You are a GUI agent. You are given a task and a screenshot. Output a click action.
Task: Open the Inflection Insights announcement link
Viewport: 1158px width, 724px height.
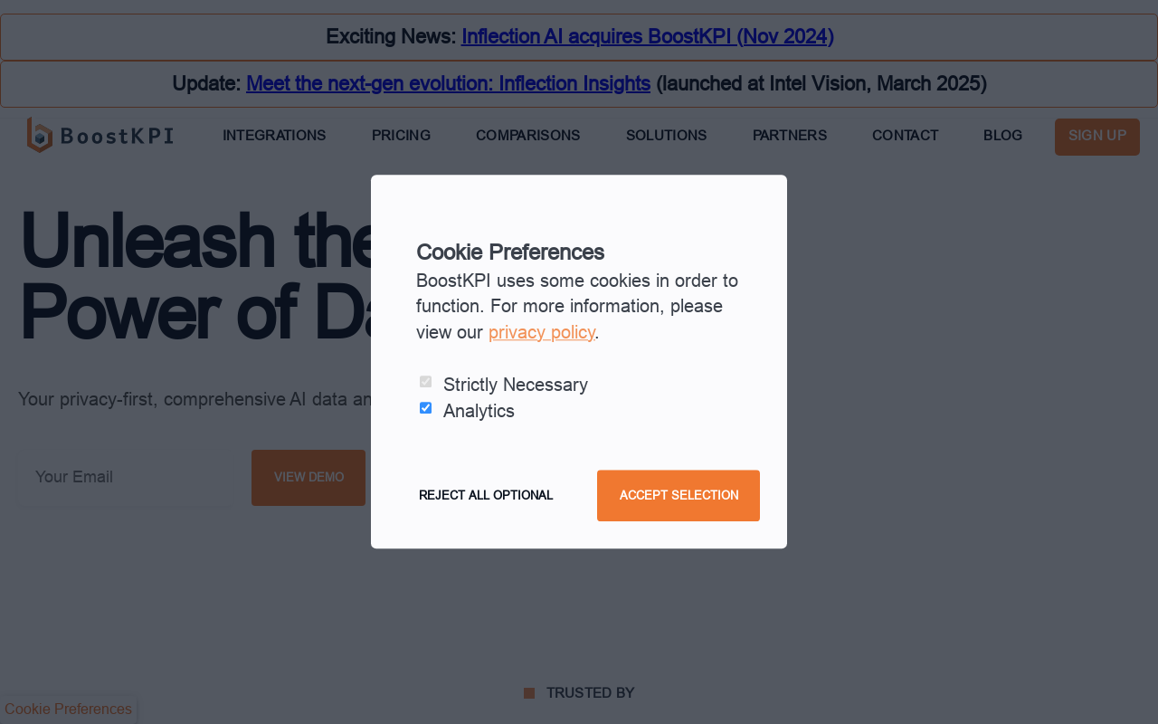[448, 83]
